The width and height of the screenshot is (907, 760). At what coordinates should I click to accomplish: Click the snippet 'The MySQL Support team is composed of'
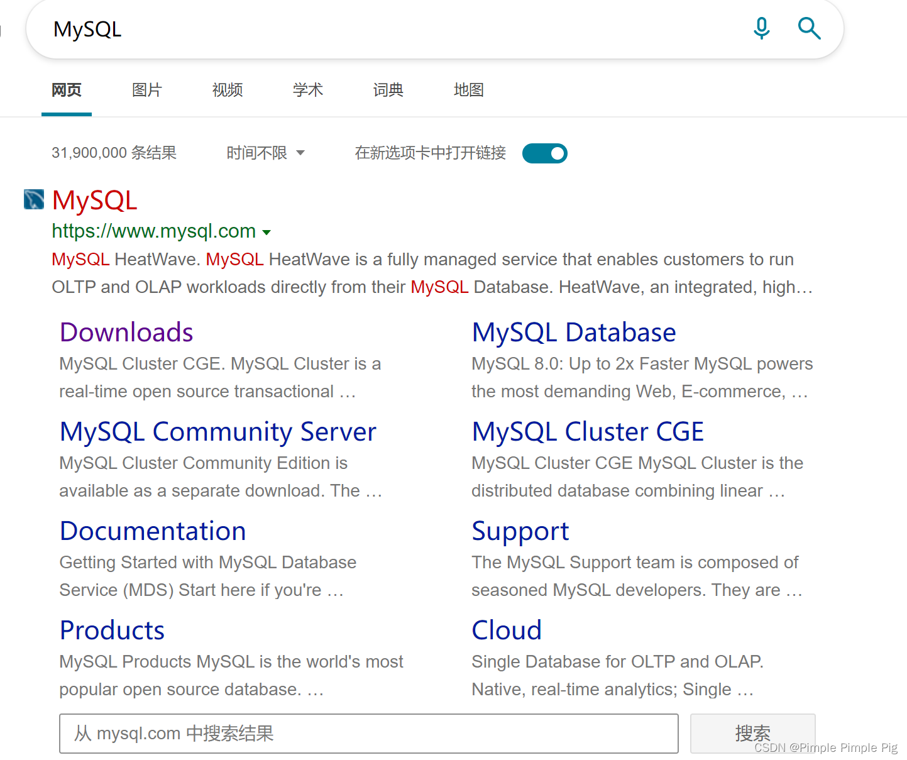[635, 563]
